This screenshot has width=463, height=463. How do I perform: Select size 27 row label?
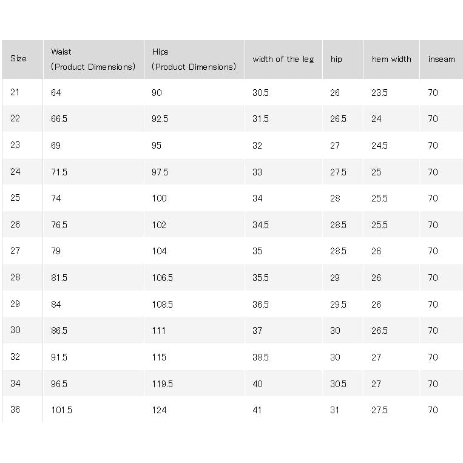tap(15, 251)
